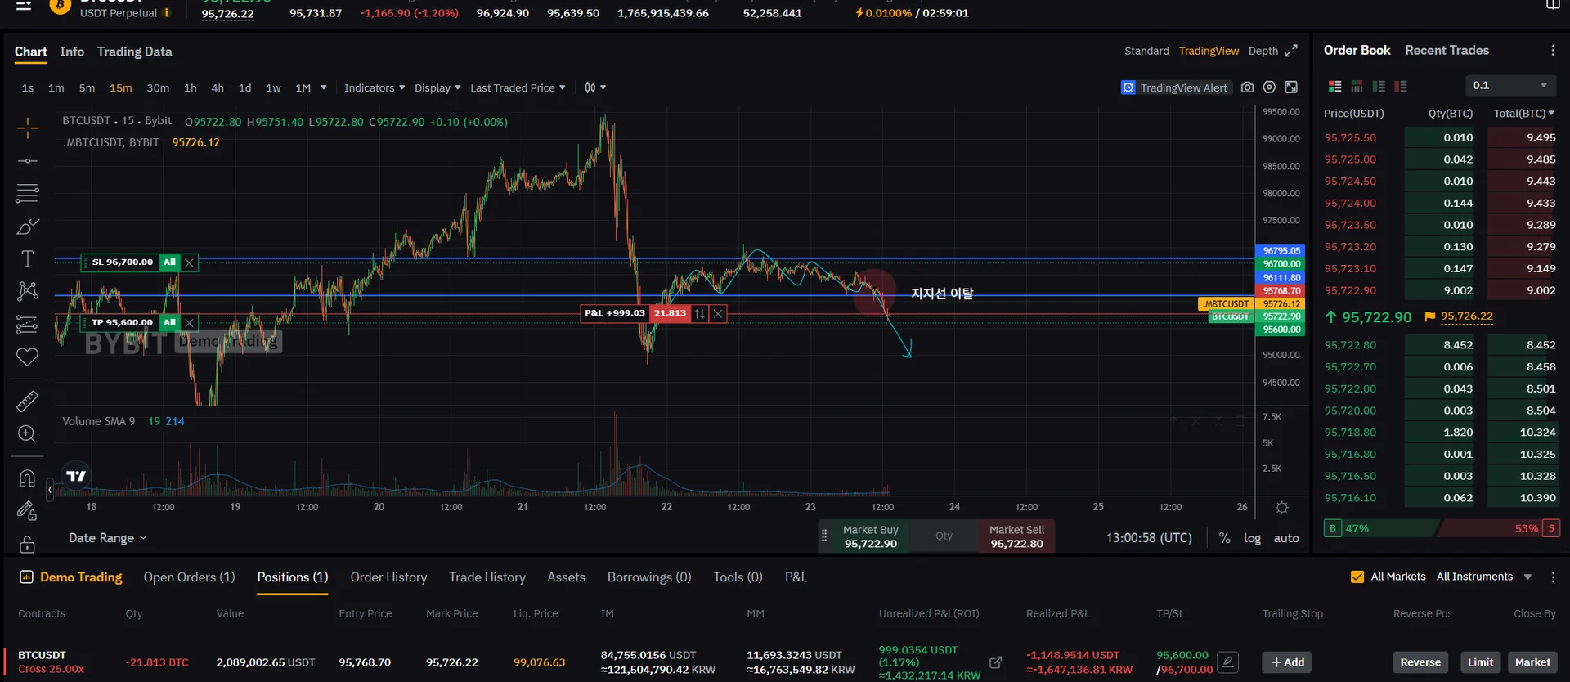Open the hamburger menu at top left
The image size is (1570, 682).
(x=24, y=6)
